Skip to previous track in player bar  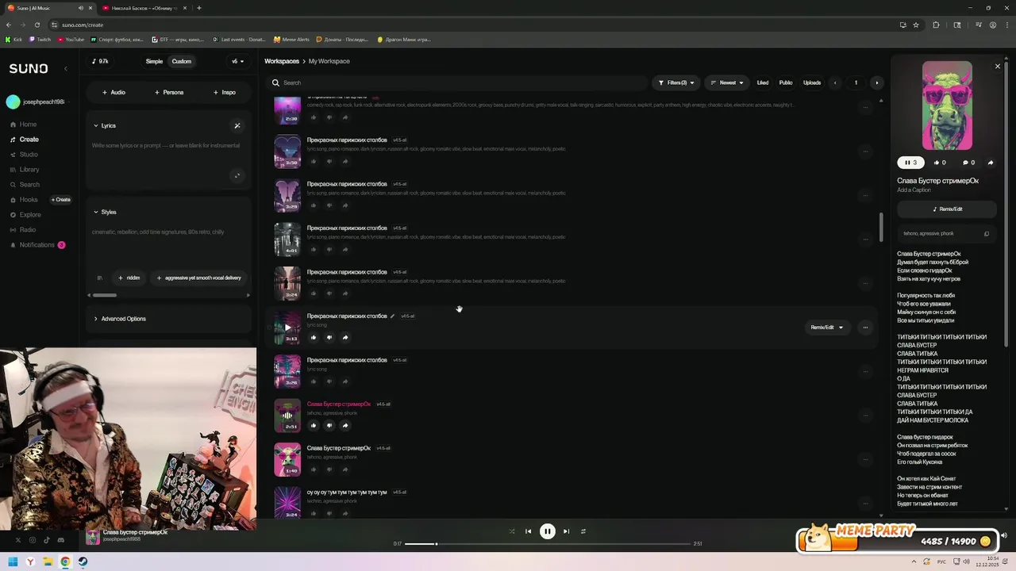pyautogui.click(x=528, y=531)
